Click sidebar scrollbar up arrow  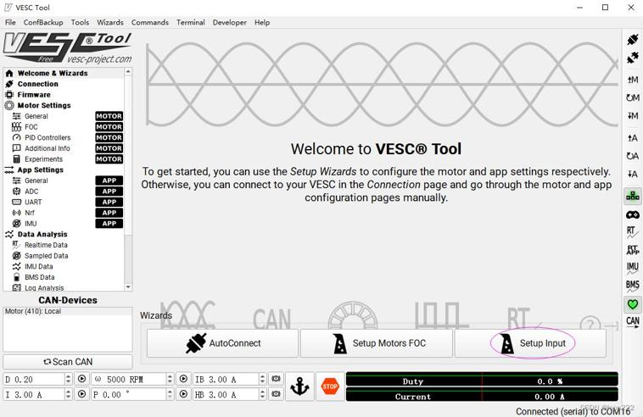point(128,72)
